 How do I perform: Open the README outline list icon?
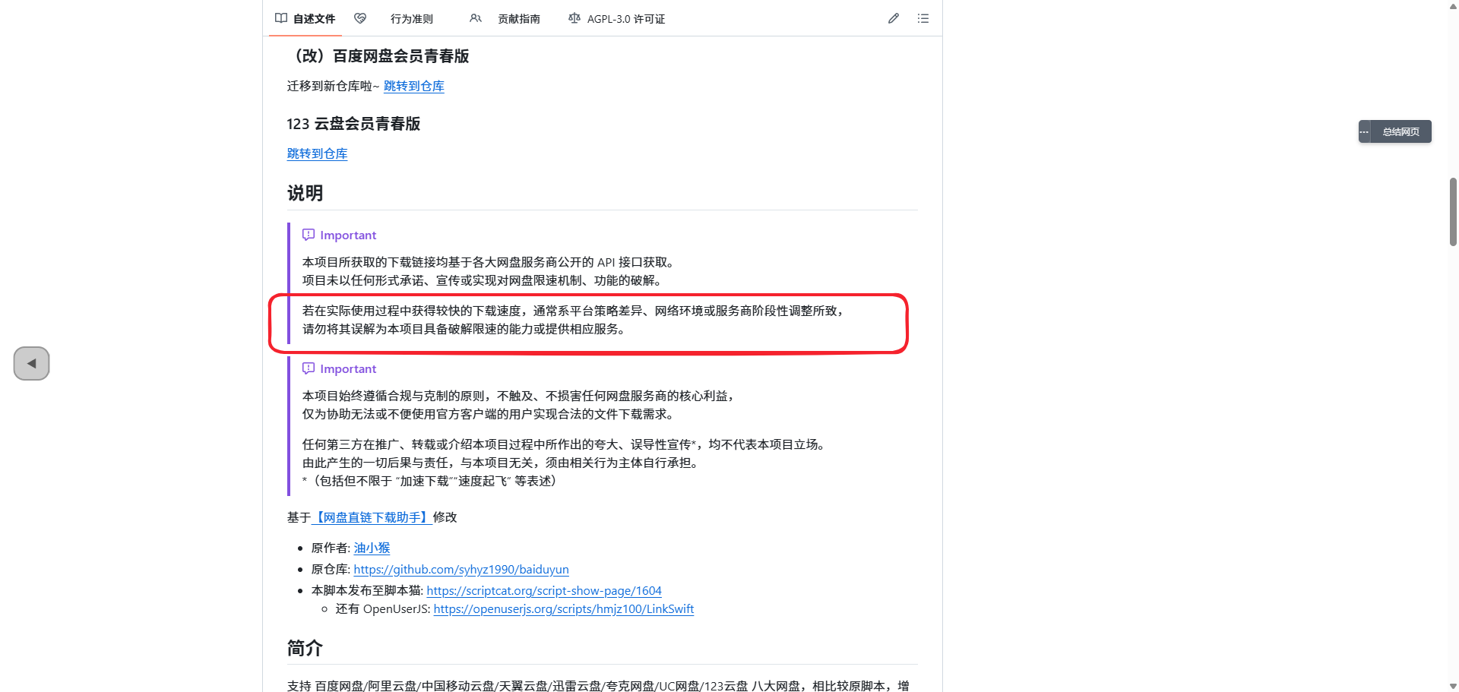coord(923,18)
